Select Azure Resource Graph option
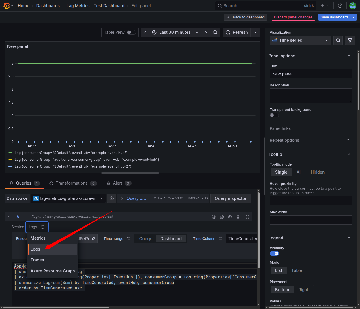The height and width of the screenshot is (309, 360). click(52, 271)
